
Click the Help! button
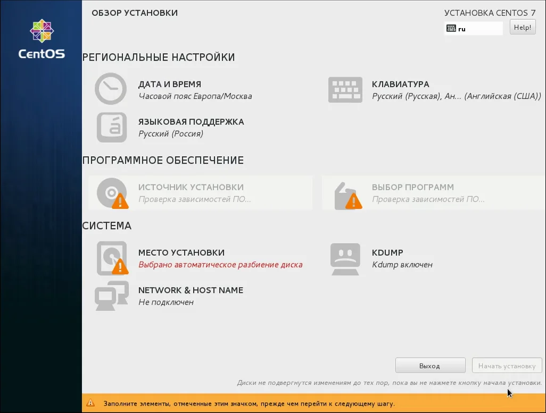click(x=523, y=27)
